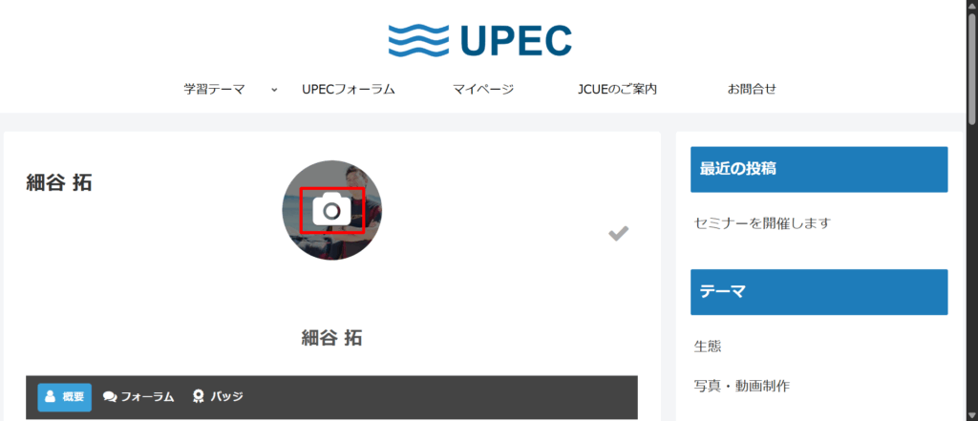The image size is (978, 421).
Task: Click the page's vertical scrollbar down arrow
Action: [x=971, y=415]
